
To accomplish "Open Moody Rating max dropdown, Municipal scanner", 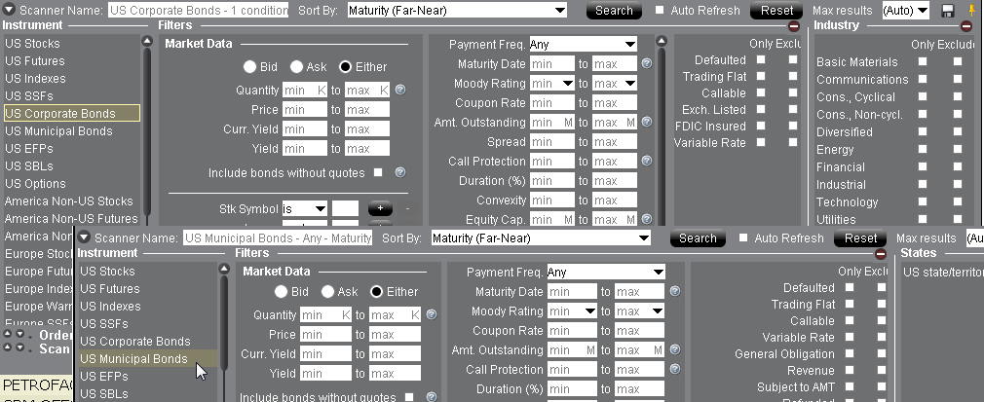I will tap(639, 311).
